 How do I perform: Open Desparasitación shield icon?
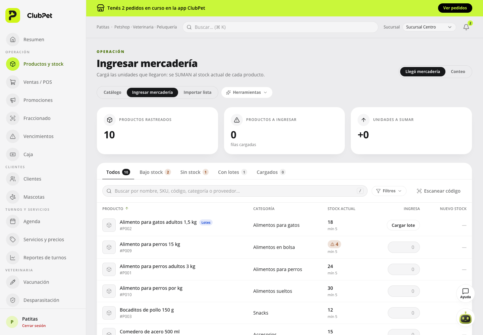[x=13, y=300]
